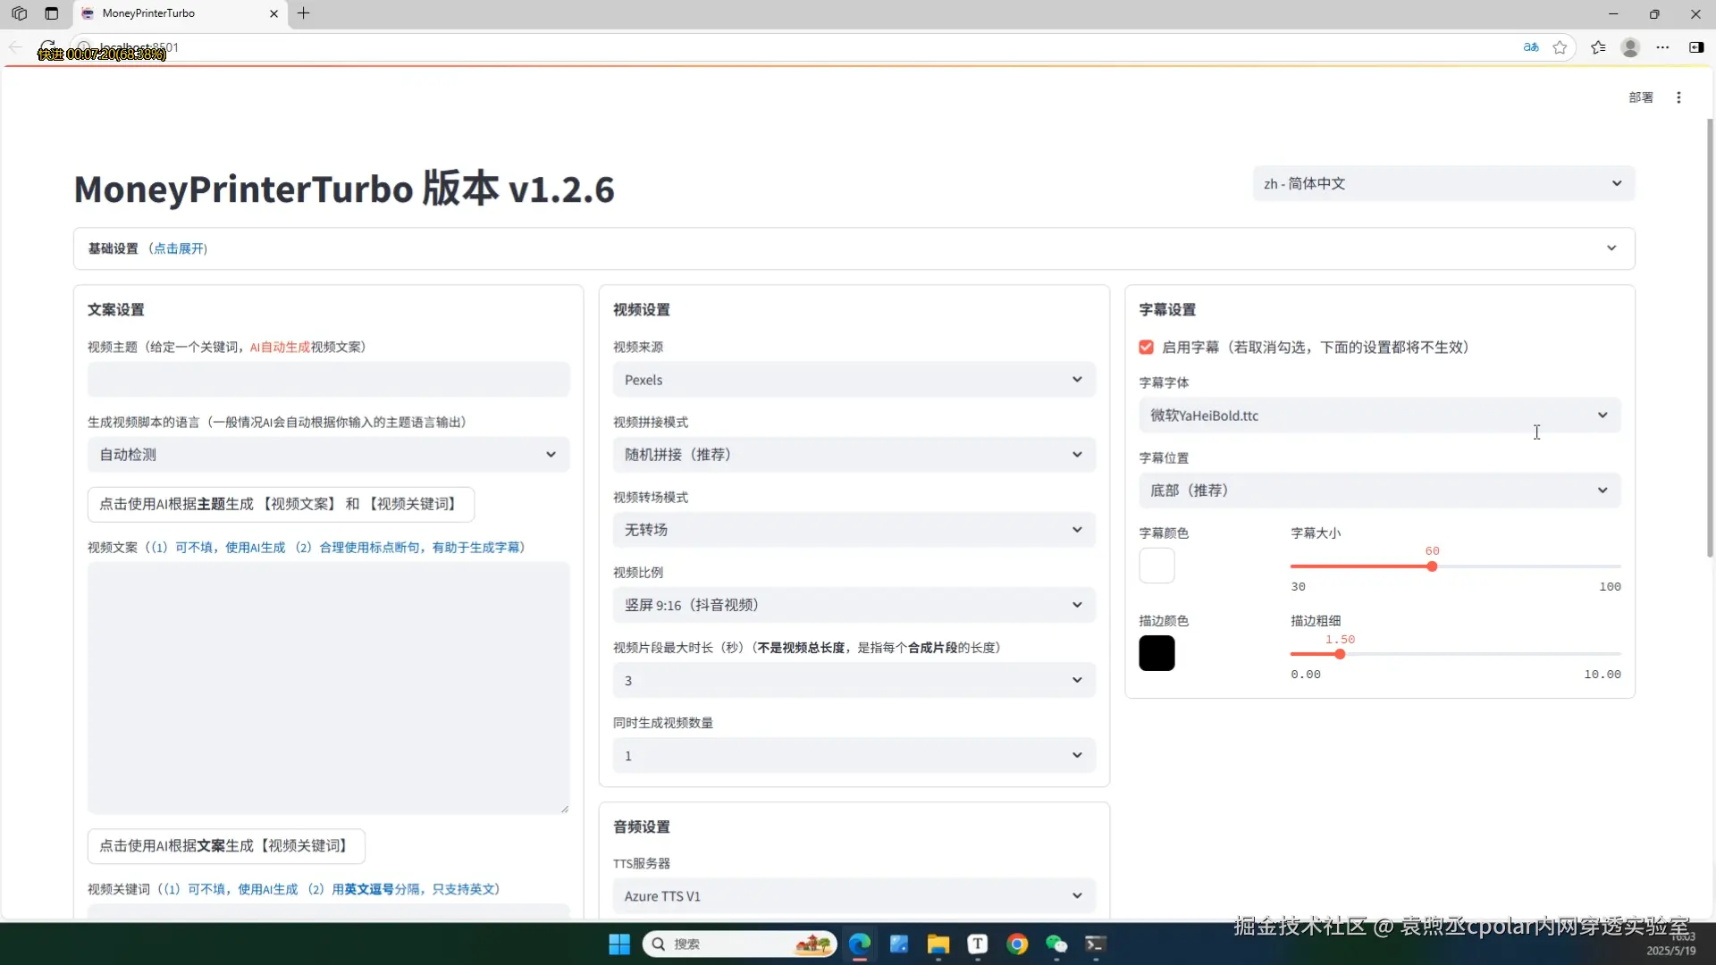Viewport: 1716px width, 965px height.
Task: Open the 字幕字体 font dropdown
Action: point(1378,415)
